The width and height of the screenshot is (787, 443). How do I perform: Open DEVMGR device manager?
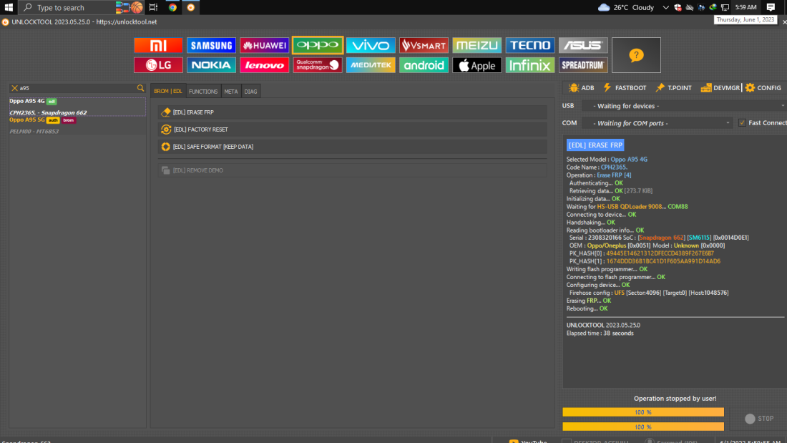(x=720, y=87)
